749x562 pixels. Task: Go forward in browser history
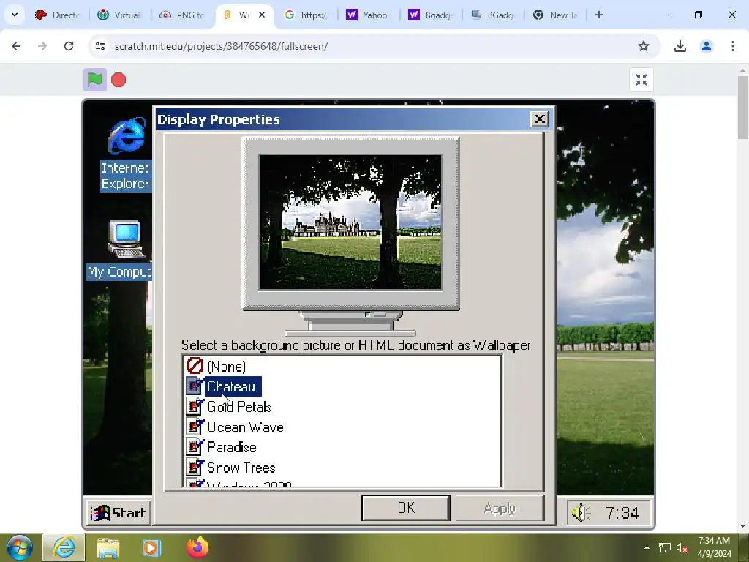(42, 46)
